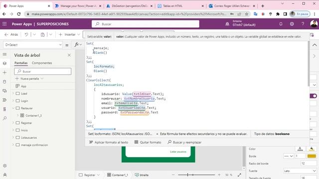Open the app launcher waffle icon

pos(4,24)
